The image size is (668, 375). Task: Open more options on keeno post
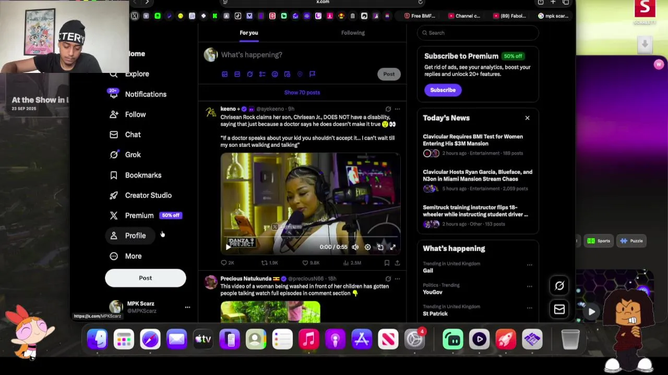(x=397, y=109)
